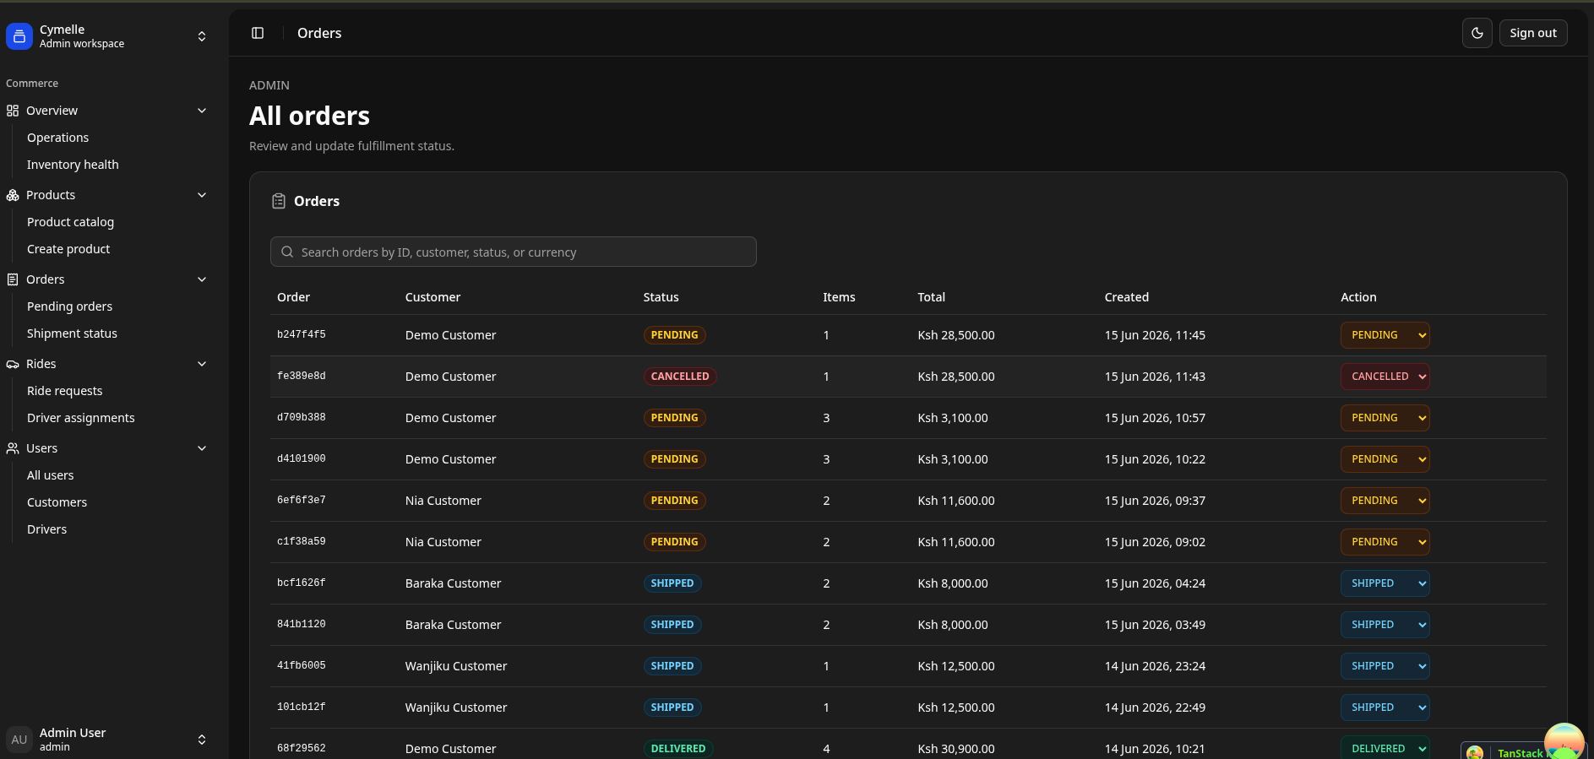Collapse the Products section chevron
Image resolution: width=1594 pixels, height=759 pixels.
pos(202,195)
